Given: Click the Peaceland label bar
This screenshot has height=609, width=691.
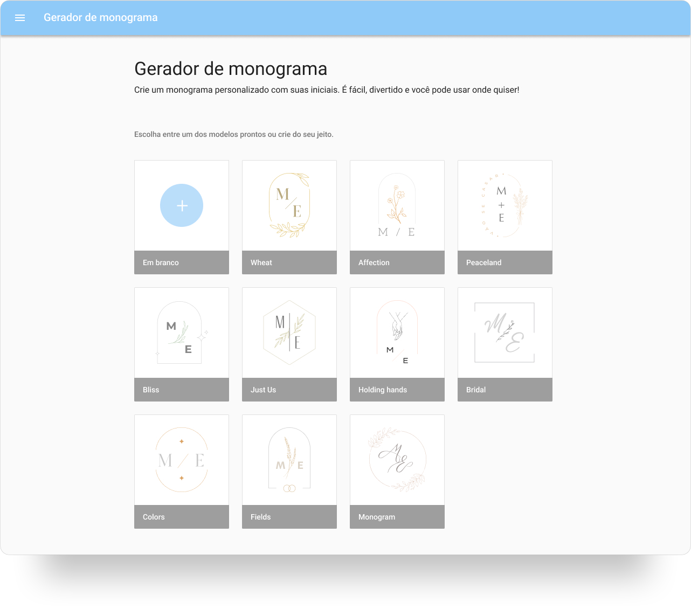Looking at the screenshot, I should (x=505, y=262).
